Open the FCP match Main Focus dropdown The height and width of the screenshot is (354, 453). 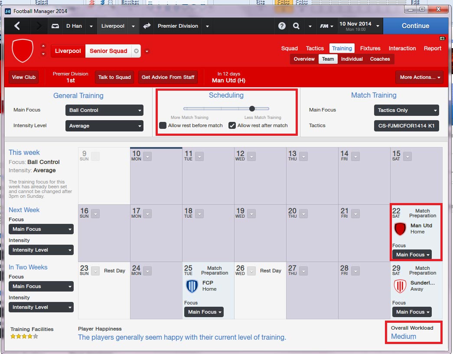click(x=204, y=312)
